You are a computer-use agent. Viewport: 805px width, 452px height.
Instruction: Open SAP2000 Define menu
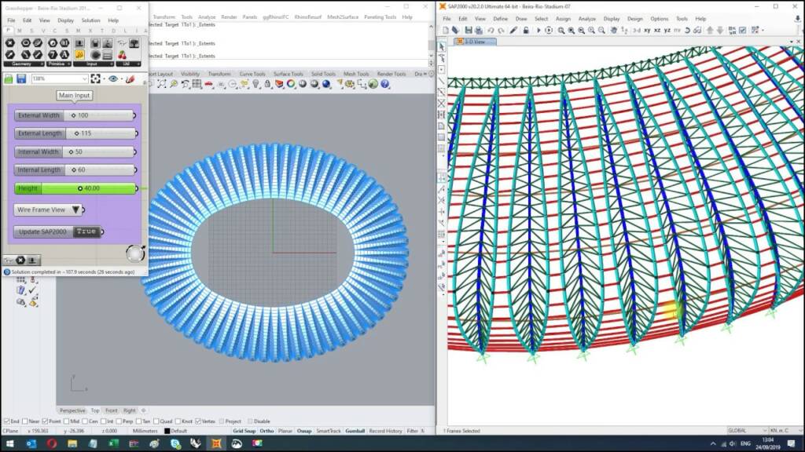point(500,19)
